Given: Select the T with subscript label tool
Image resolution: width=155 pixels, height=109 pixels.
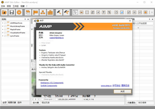Looking at the screenshot, I should point(109,12).
